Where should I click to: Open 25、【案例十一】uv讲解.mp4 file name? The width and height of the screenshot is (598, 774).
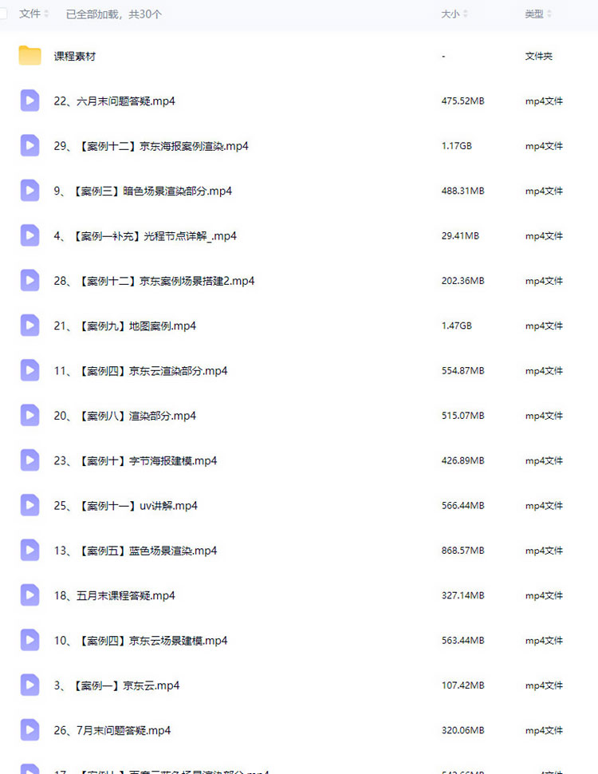125,505
